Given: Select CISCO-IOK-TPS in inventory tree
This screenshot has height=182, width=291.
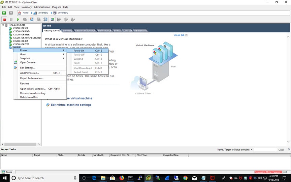Looking at the screenshot, I should coord(21,44).
